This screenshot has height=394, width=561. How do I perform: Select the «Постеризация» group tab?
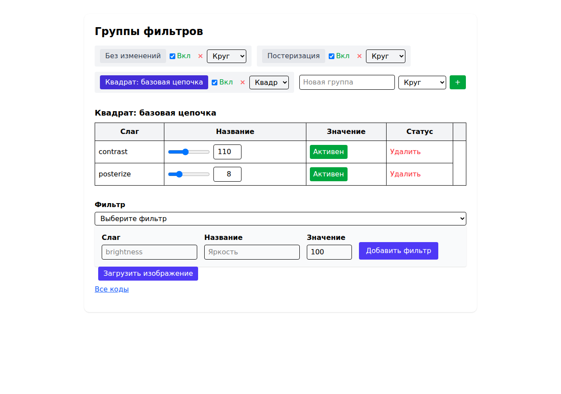click(294, 56)
